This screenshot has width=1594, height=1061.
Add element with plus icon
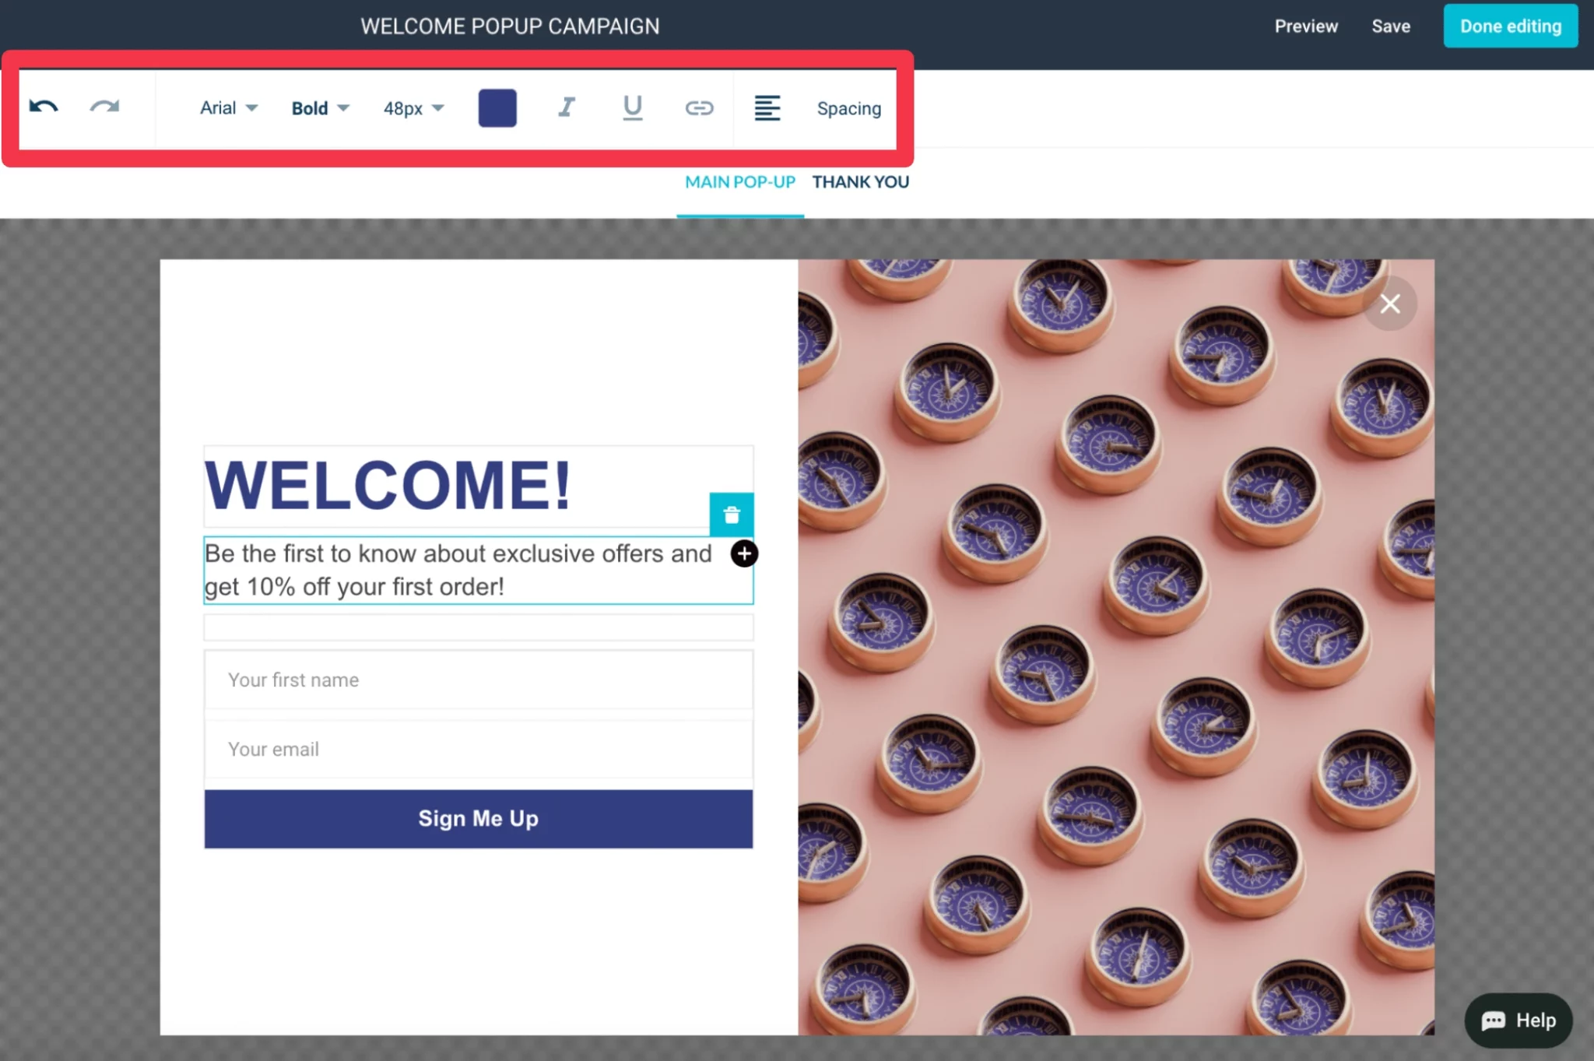[744, 553]
